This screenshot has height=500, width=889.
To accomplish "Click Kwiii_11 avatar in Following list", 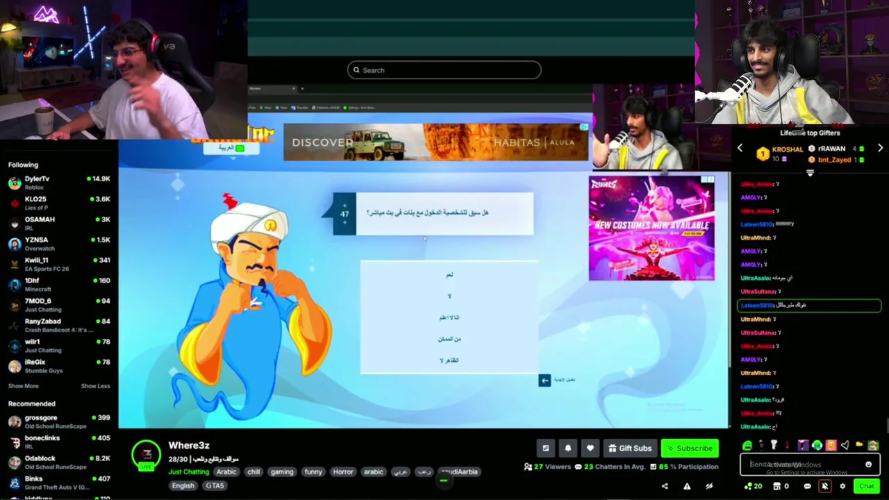I will tap(15, 264).
